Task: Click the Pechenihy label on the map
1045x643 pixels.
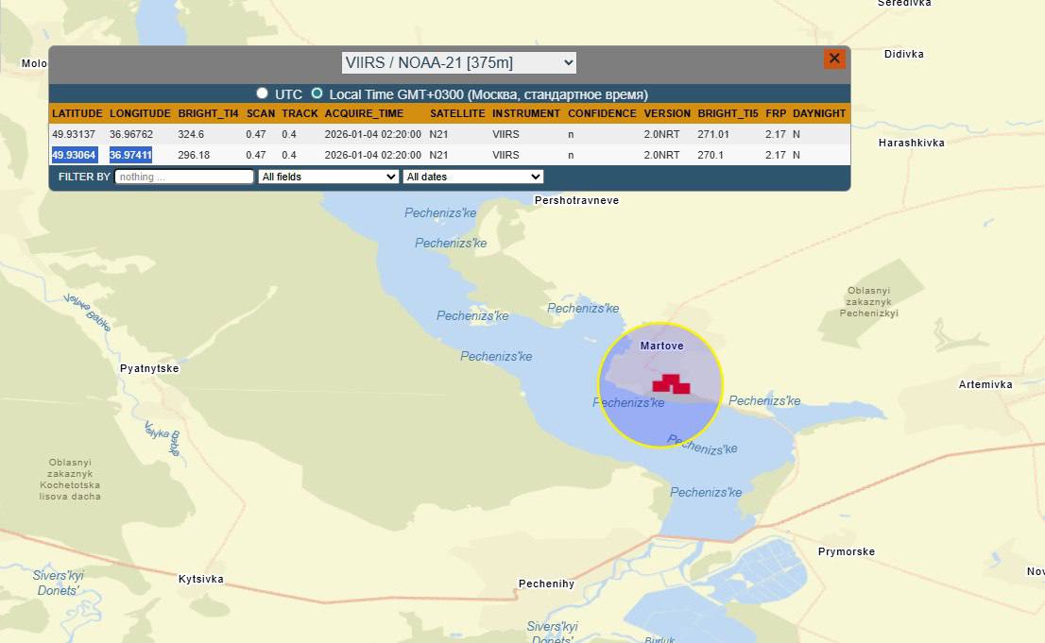Action: click(546, 584)
